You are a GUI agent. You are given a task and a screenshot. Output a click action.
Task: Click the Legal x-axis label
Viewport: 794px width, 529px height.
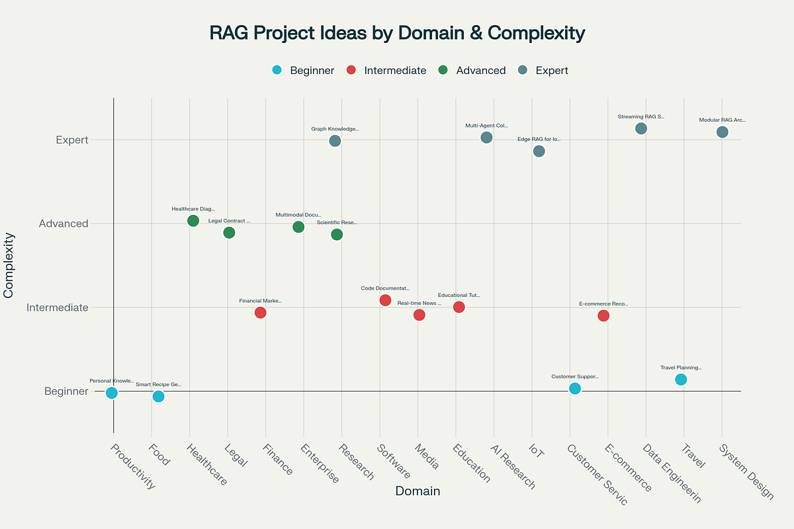coord(236,455)
